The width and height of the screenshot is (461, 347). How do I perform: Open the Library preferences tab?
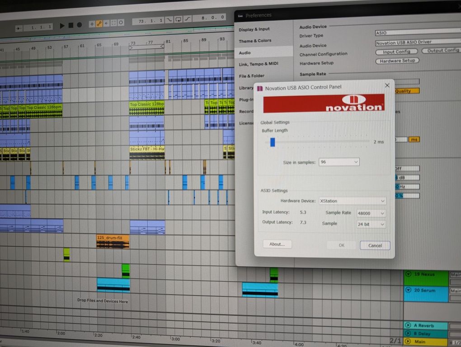246,88
